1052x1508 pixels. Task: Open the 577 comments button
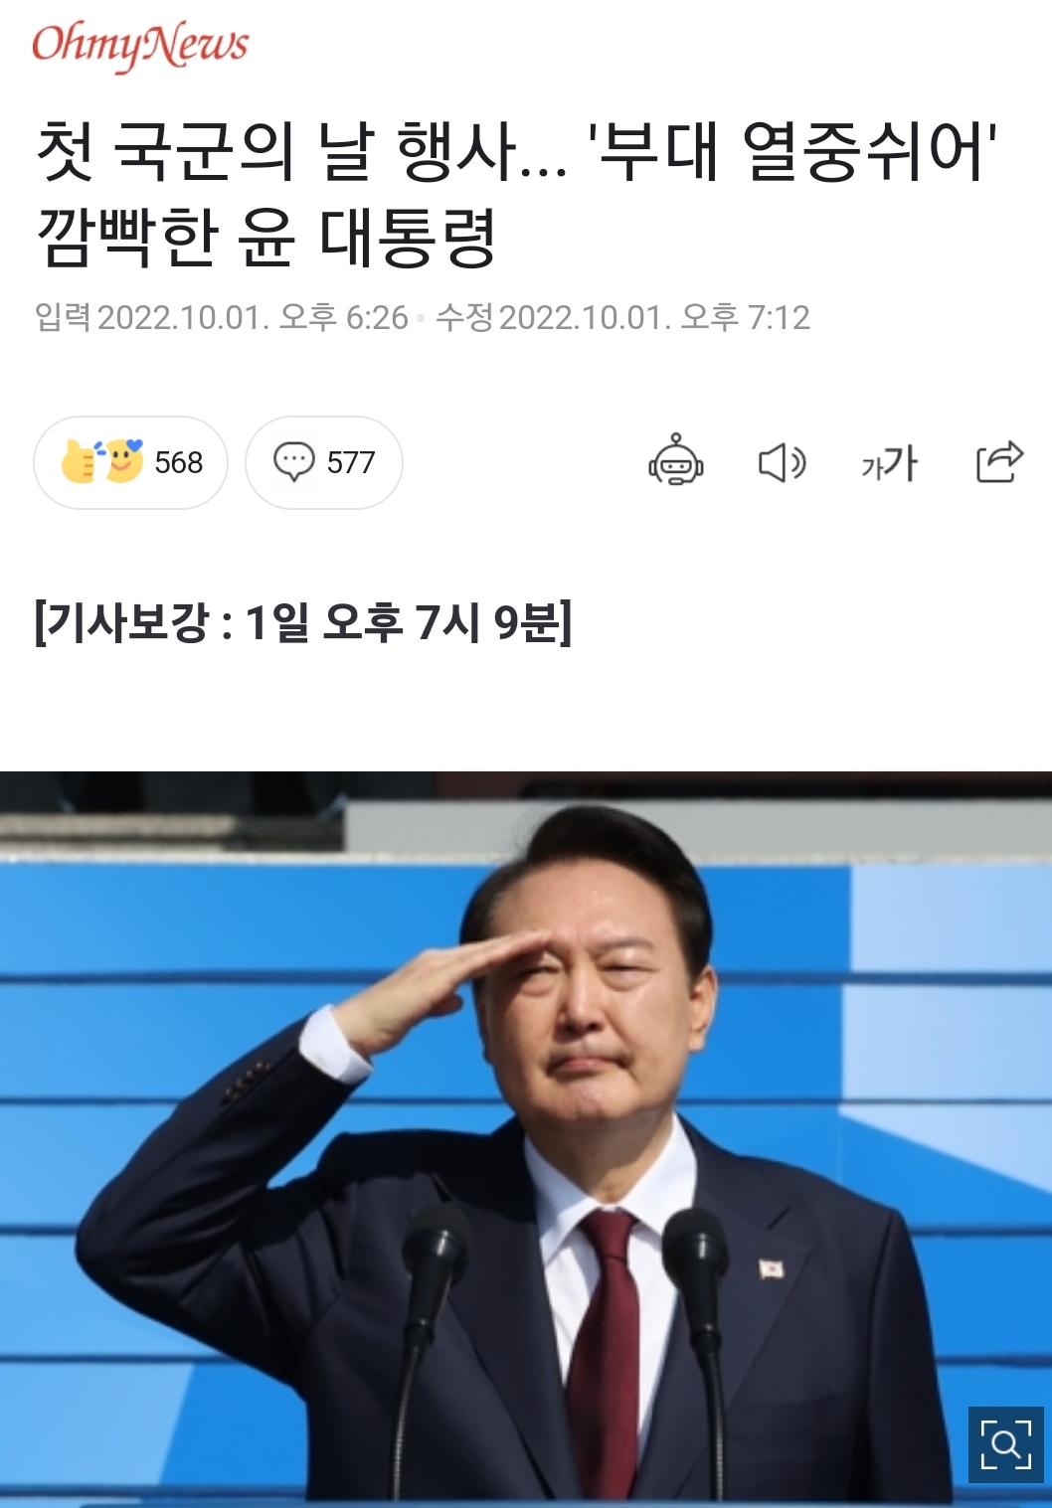(324, 462)
